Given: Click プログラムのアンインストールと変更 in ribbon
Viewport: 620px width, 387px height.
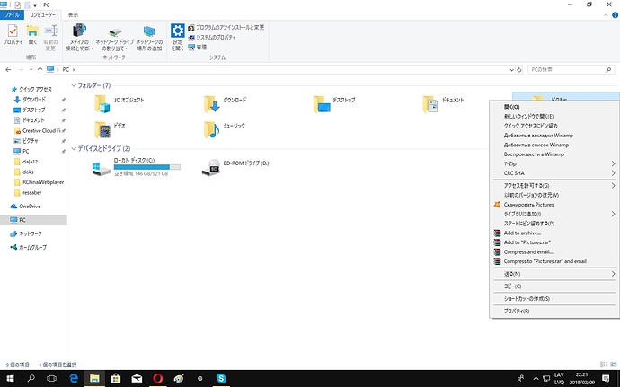Looking at the screenshot, I should coord(230,27).
